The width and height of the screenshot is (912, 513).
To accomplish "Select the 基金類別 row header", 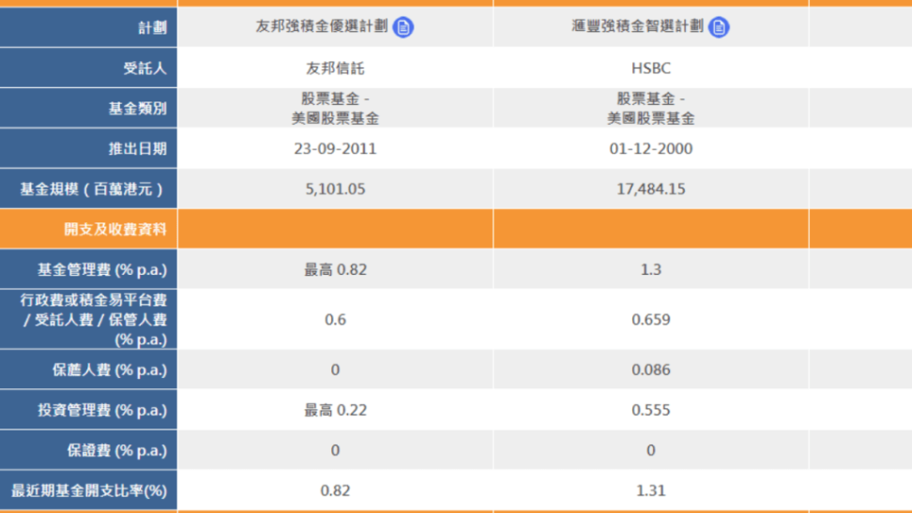I will tap(137, 109).
